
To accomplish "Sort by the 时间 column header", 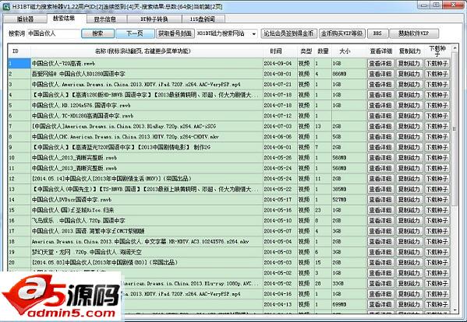I will [x=280, y=51].
